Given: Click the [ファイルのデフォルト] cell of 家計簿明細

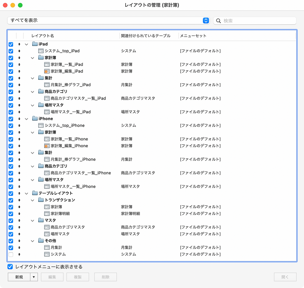Looking at the screenshot, I should pyautogui.click(x=200, y=214).
